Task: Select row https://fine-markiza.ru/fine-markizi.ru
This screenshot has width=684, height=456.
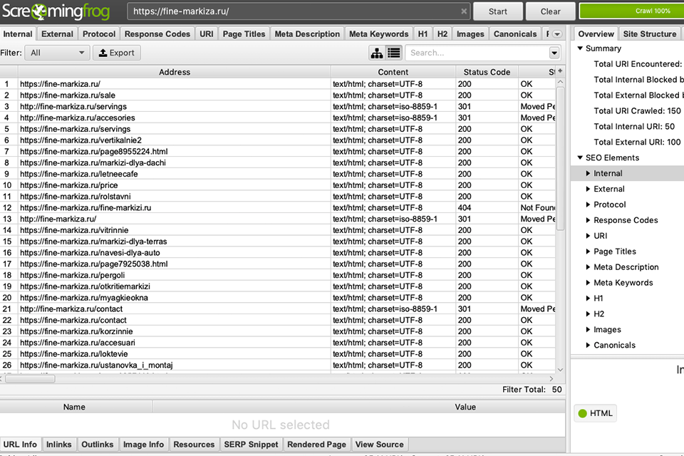Action: point(278,208)
